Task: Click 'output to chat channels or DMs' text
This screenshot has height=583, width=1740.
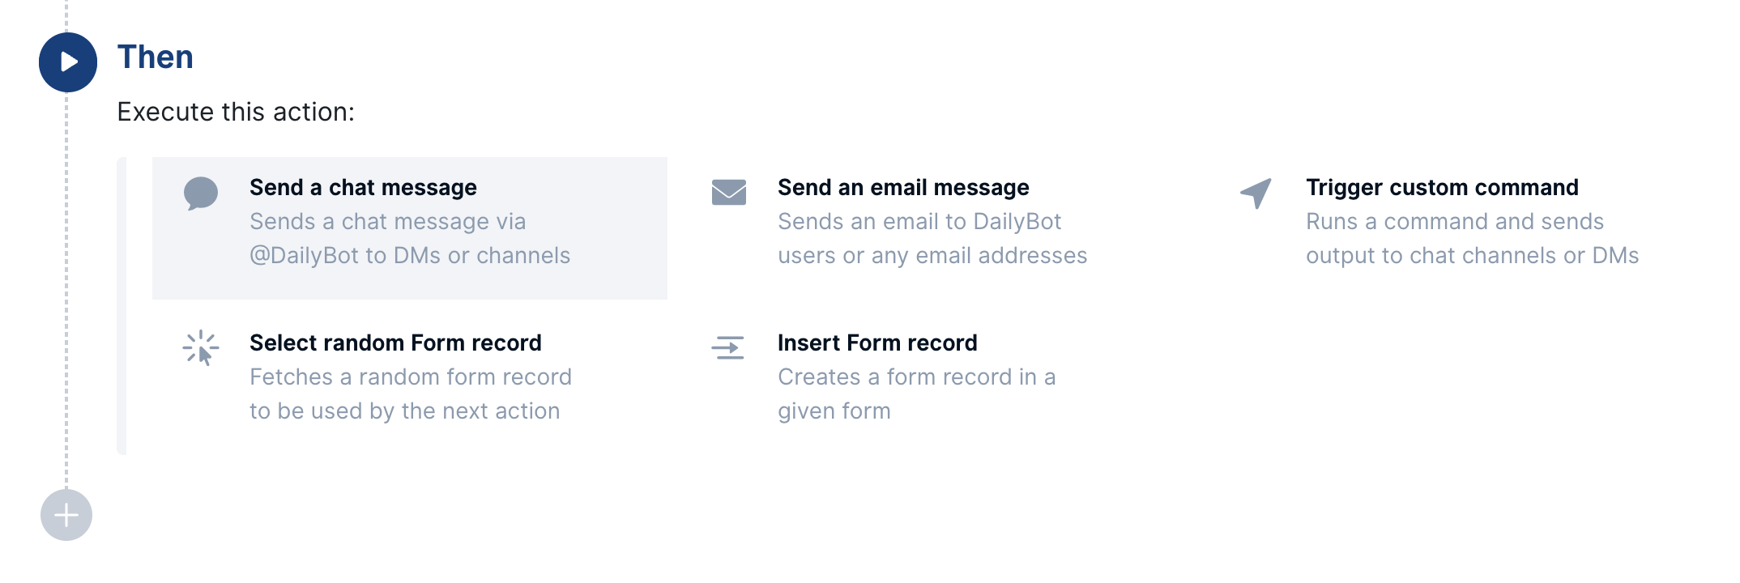Action: click(1473, 256)
